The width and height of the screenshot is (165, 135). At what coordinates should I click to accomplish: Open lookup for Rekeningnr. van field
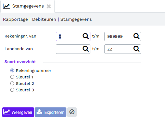[x=86, y=36]
